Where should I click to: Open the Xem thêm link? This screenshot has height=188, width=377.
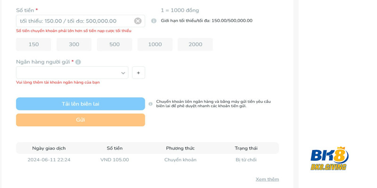click(x=267, y=180)
